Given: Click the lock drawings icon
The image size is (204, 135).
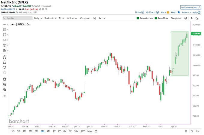Looking at the screenshot, I should point(4,62).
